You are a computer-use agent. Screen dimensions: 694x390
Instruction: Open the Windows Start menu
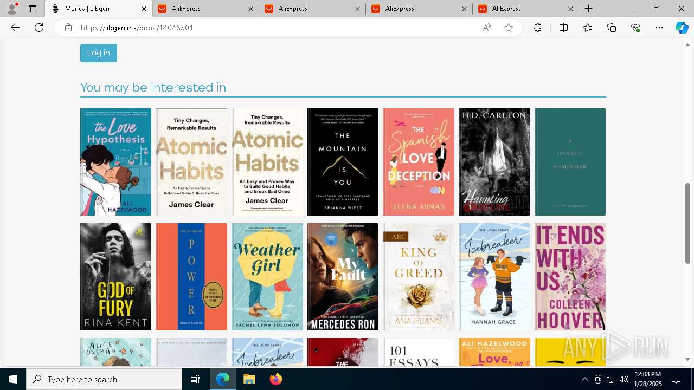(13, 379)
